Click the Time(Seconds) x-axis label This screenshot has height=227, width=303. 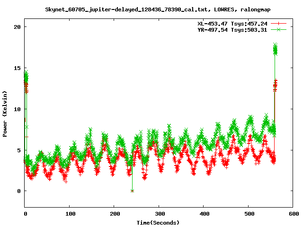(158, 223)
